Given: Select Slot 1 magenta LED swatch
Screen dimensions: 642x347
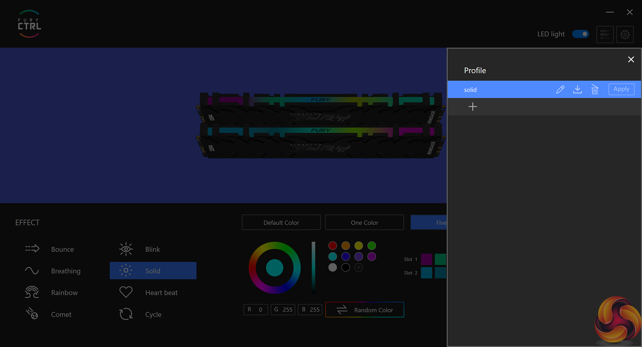Looking at the screenshot, I should point(426,259).
